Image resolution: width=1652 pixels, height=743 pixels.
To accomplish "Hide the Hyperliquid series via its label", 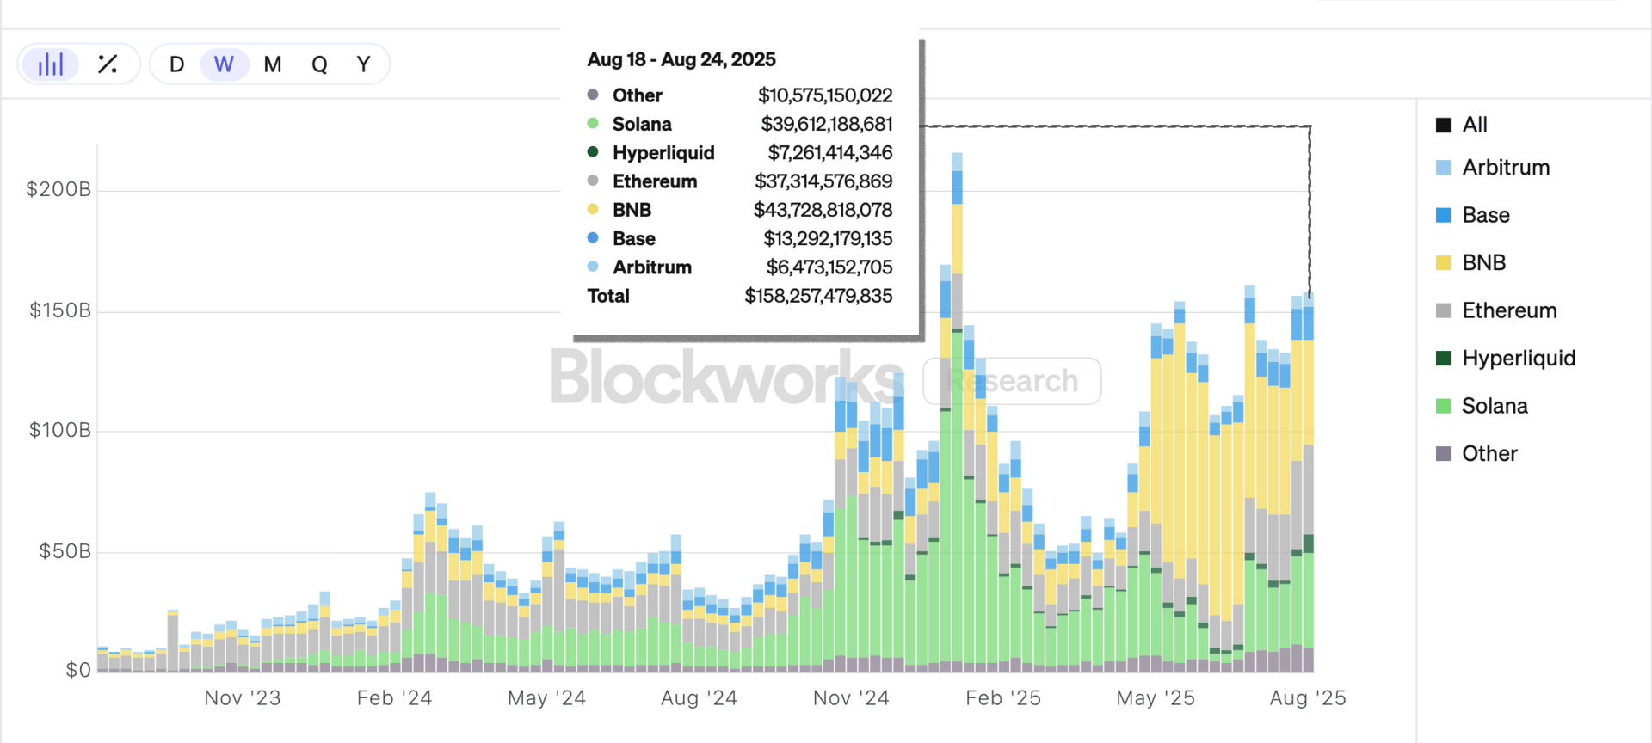I will click(1519, 358).
